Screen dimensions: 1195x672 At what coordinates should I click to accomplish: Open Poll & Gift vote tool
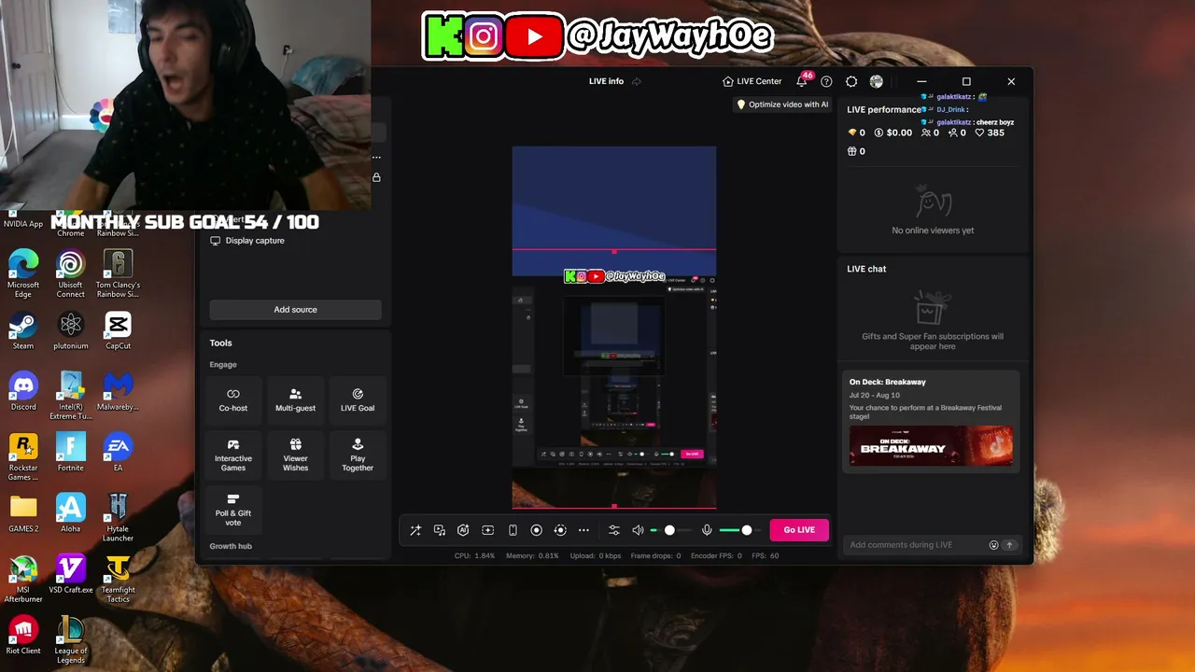pos(233,509)
